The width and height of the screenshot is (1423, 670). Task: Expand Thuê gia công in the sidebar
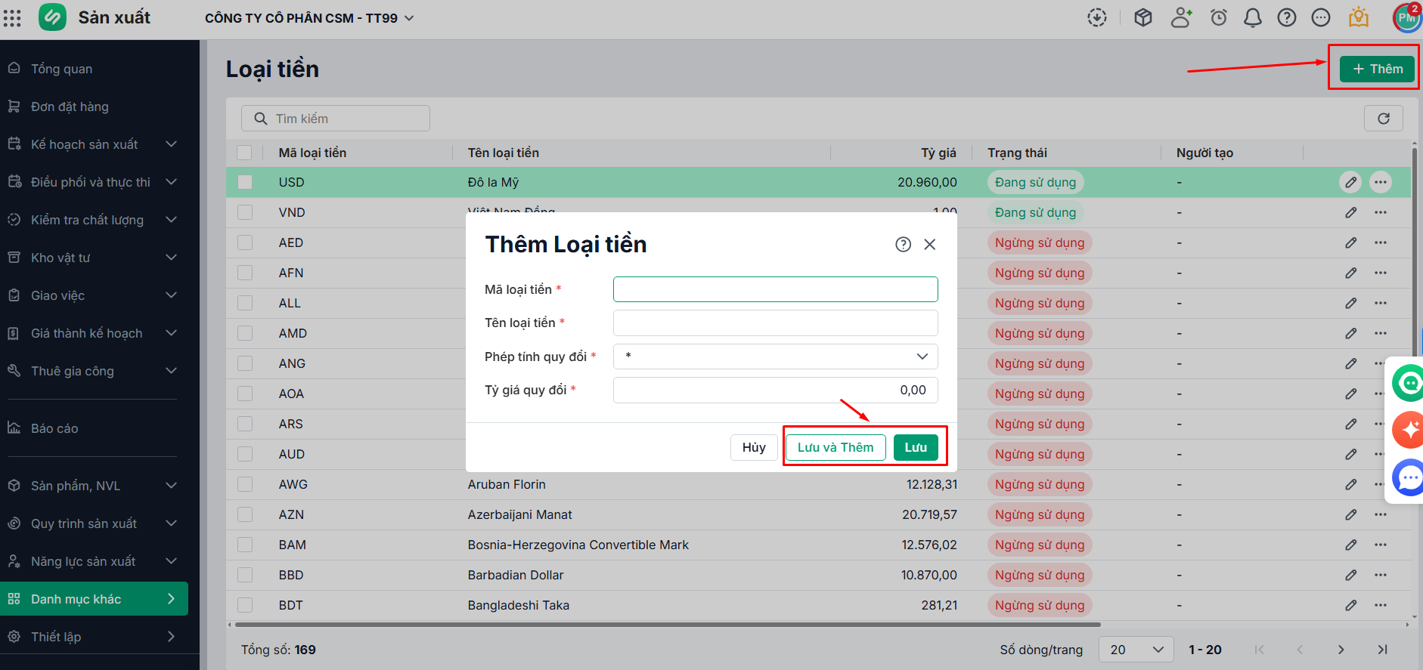[x=94, y=371]
